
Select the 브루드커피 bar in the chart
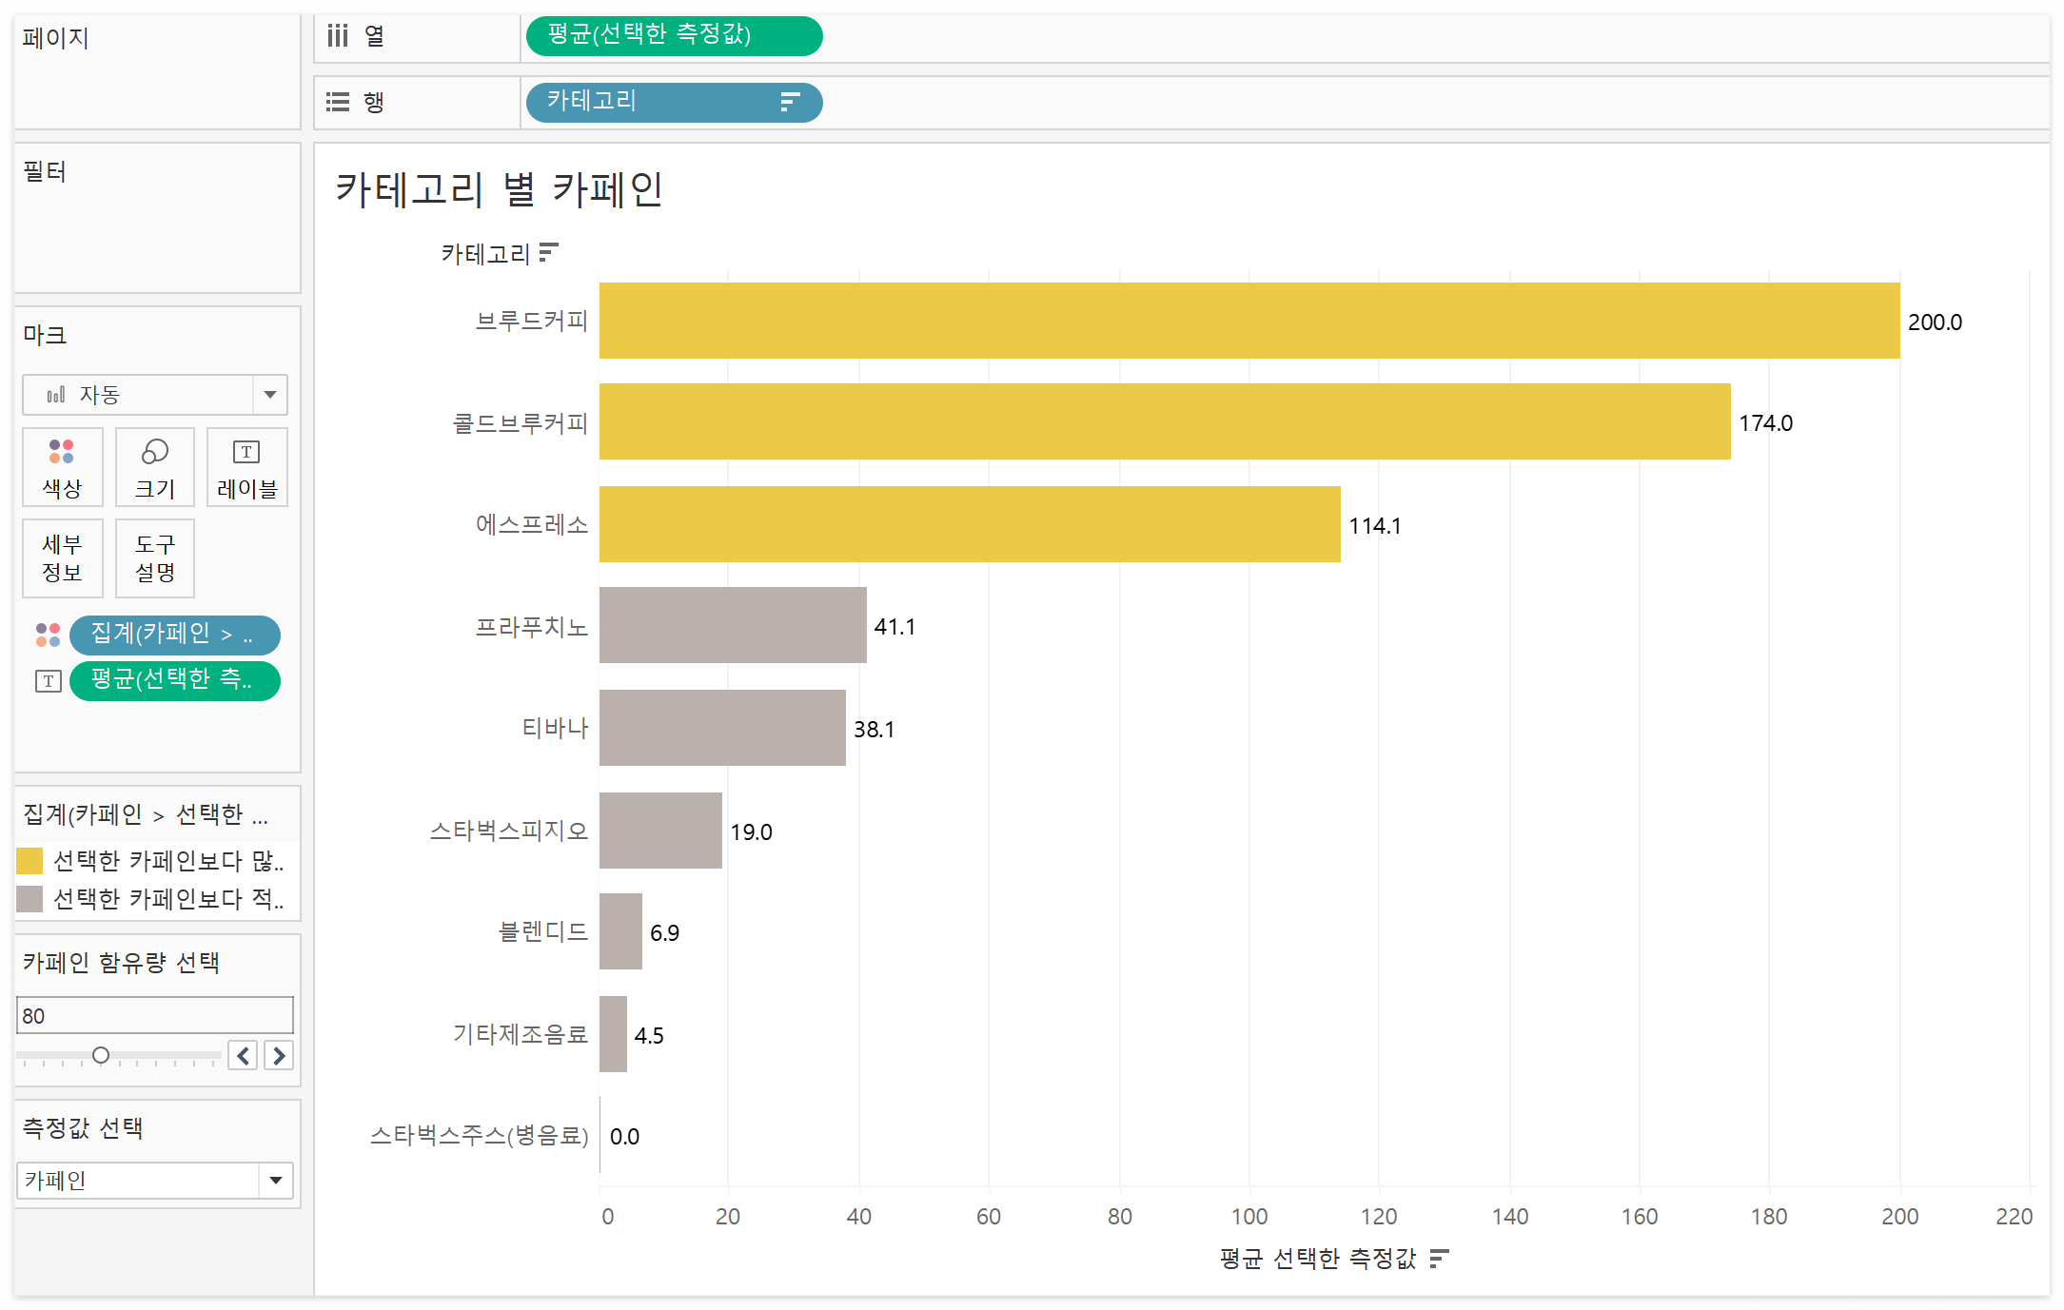coord(1248,321)
